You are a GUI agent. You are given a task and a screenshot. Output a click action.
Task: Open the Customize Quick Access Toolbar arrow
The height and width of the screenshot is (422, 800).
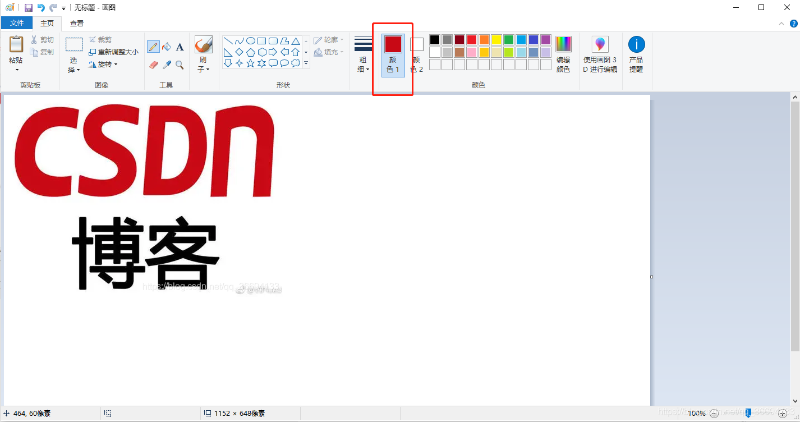63,8
